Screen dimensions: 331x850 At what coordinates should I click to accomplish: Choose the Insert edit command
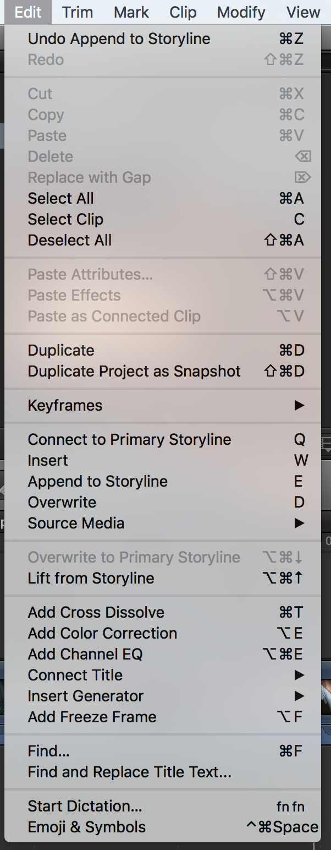(163, 461)
